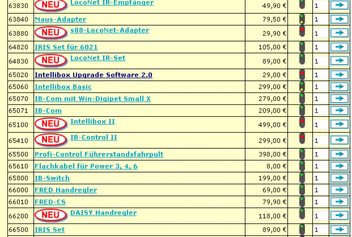352x237 pixels.
Task: Select article number 65500
Action: tap(18, 155)
